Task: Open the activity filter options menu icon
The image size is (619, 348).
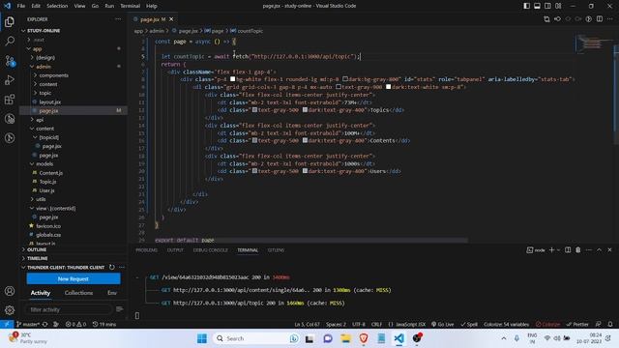Action: [x=120, y=309]
